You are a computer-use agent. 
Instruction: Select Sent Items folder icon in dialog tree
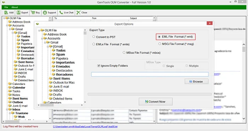[51, 79]
